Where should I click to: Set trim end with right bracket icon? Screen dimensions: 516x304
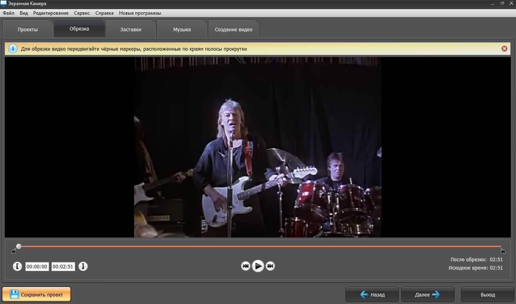coord(83,266)
